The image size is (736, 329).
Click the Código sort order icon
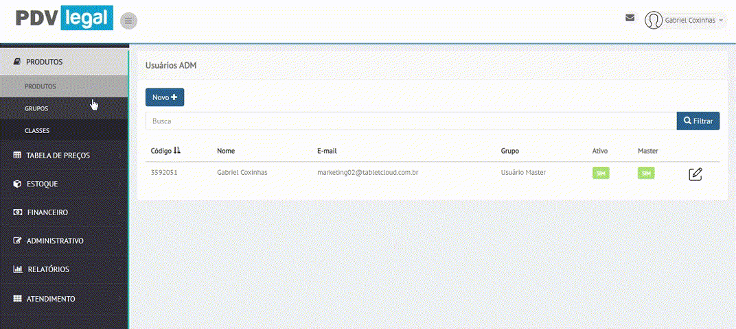pyautogui.click(x=177, y=150)
